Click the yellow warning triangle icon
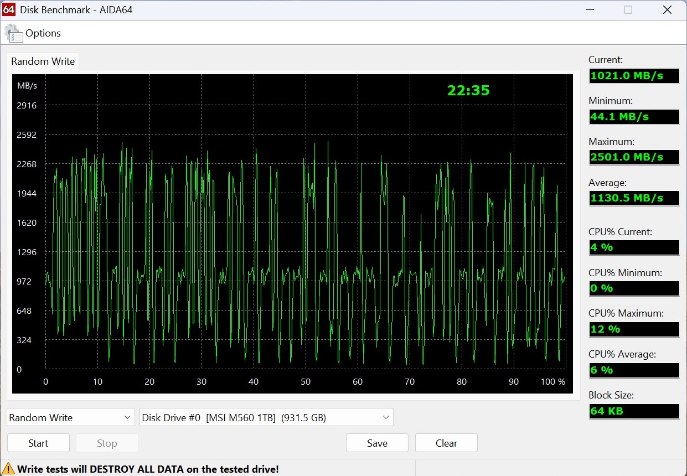The width and height of the screenshot is (687, 476). click(8, 469)
